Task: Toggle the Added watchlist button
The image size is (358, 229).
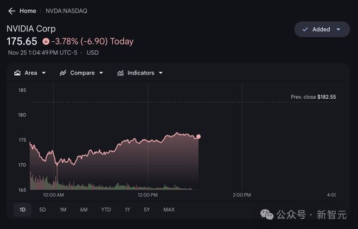Action: [x=321, y=29]
